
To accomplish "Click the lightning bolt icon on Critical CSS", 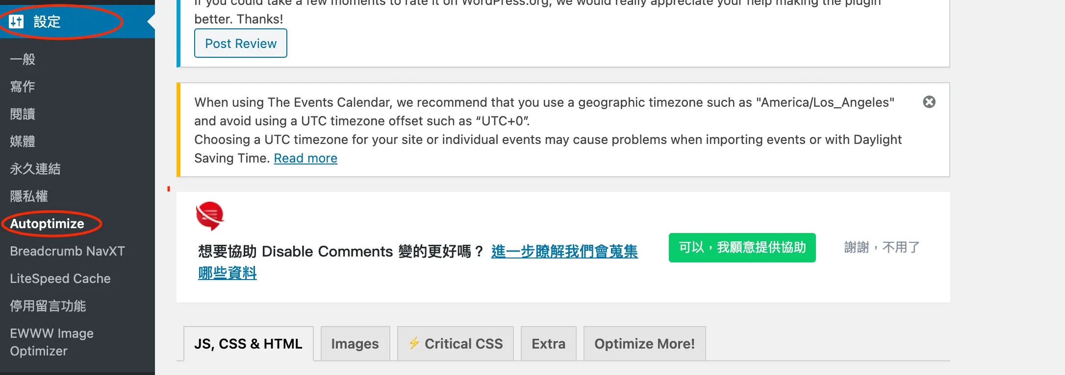I will tap(414, 343).
